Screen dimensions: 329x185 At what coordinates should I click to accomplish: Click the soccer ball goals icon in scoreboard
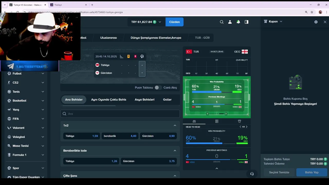click(x=142, y=57)
